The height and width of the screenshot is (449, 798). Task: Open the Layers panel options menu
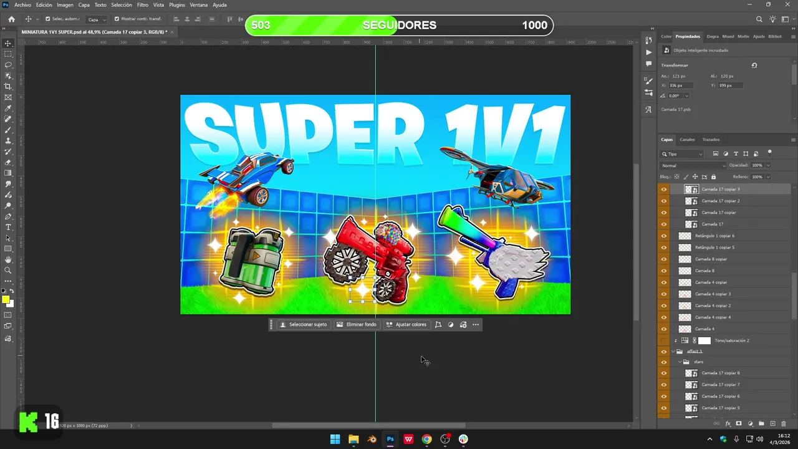click(x=793, y=140)
